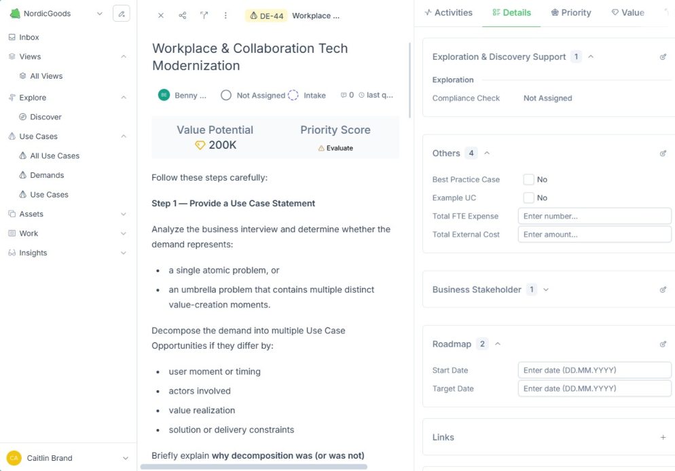Click the horizontal scrollbar below the description
675x471 pixels.
pos(253,467)
